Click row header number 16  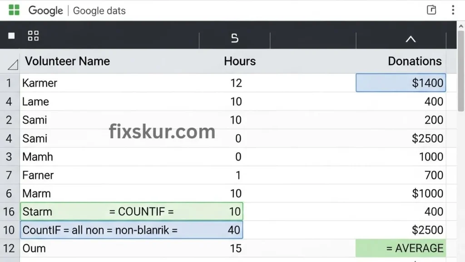(x=9, y=212)
